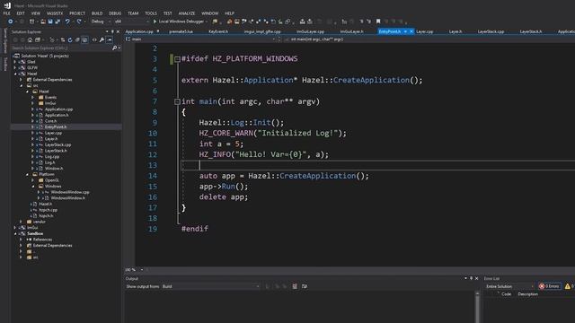Image resolution: width=575 pixels, height=323 pixels.
Task: Click the search magnifier in Solution Explorer
Action: pyautogui.click(x=114, y=48)
